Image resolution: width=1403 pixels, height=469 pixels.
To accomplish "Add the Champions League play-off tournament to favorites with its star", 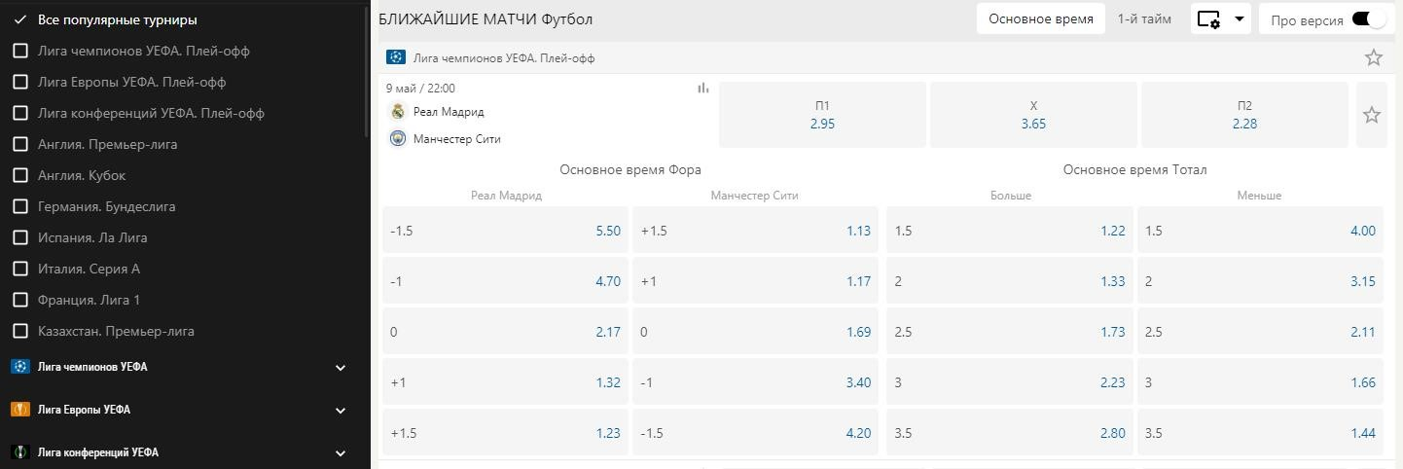I will coord(1373,57).
